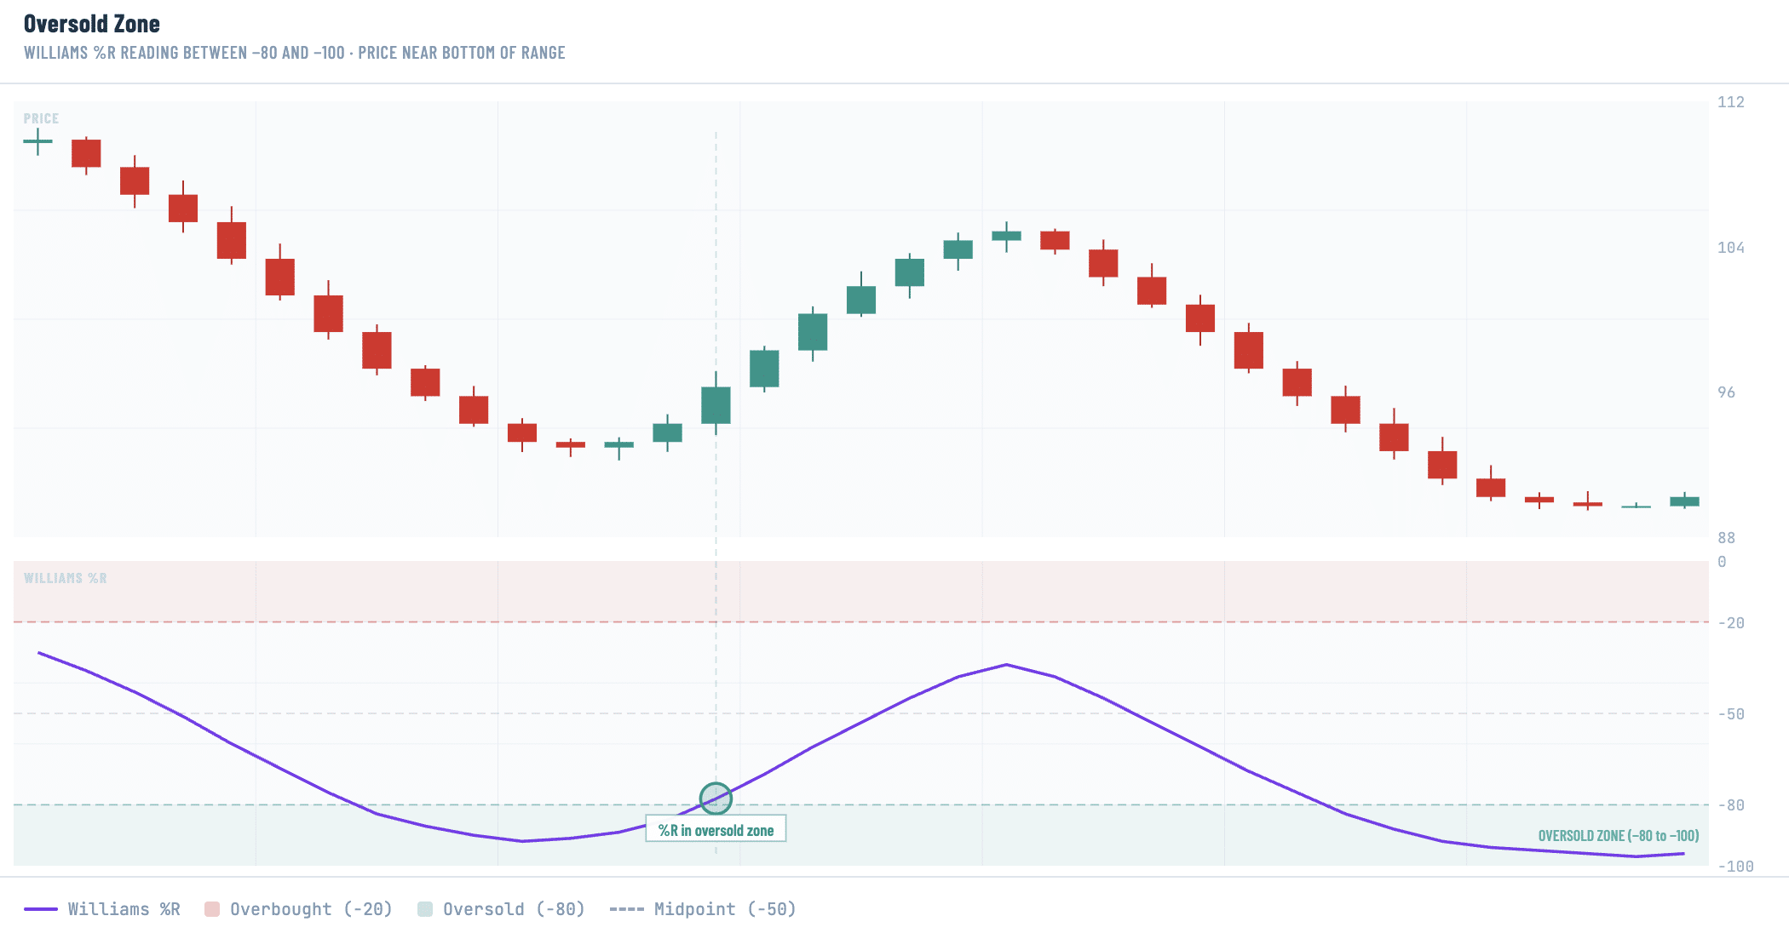Click the 'OVERSOLD ZONE (-80 to -100)' label
Viewport: 1789px width, 933px height.
tap(1619, 835)
